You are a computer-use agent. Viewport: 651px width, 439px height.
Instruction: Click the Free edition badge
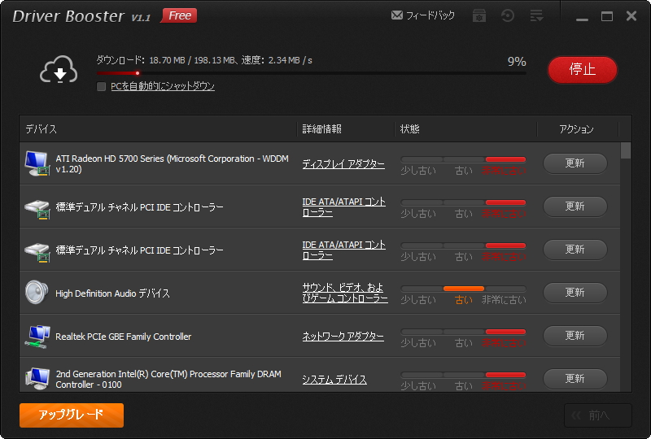point(179,15)
